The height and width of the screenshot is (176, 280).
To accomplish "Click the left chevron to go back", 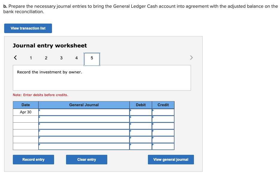I will click(x=15, y=58).
